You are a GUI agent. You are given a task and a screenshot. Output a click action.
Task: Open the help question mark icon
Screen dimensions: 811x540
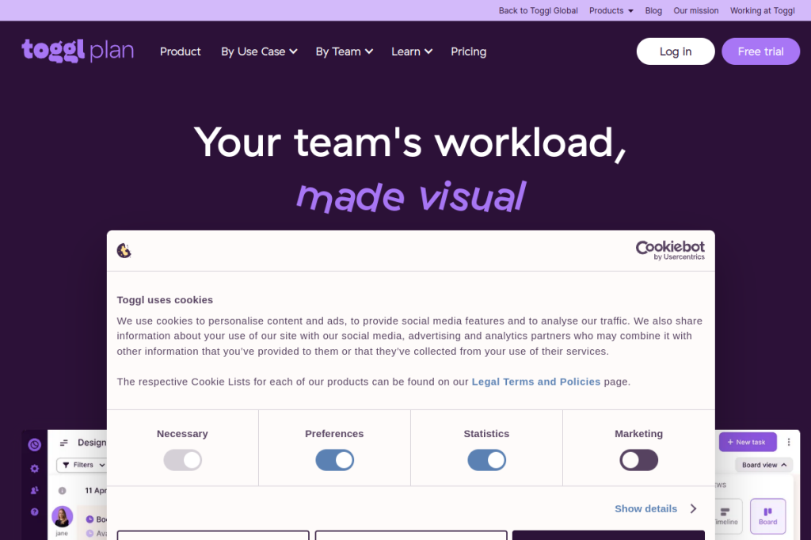pyautogui.click(x=34, y=512)
